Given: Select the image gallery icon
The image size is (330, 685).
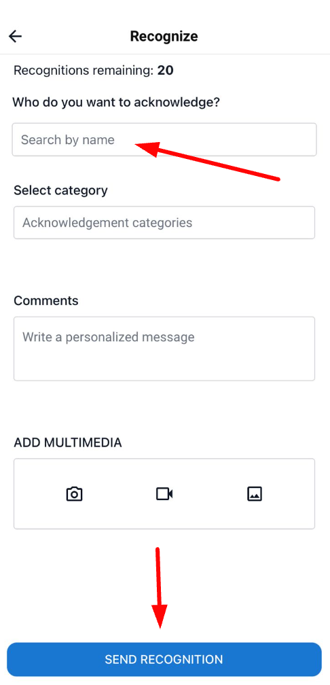Looking at the screenshot, I should tap(255, 494).
